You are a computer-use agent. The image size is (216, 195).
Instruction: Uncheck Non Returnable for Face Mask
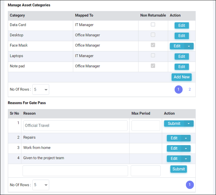(x=153, y=45)
